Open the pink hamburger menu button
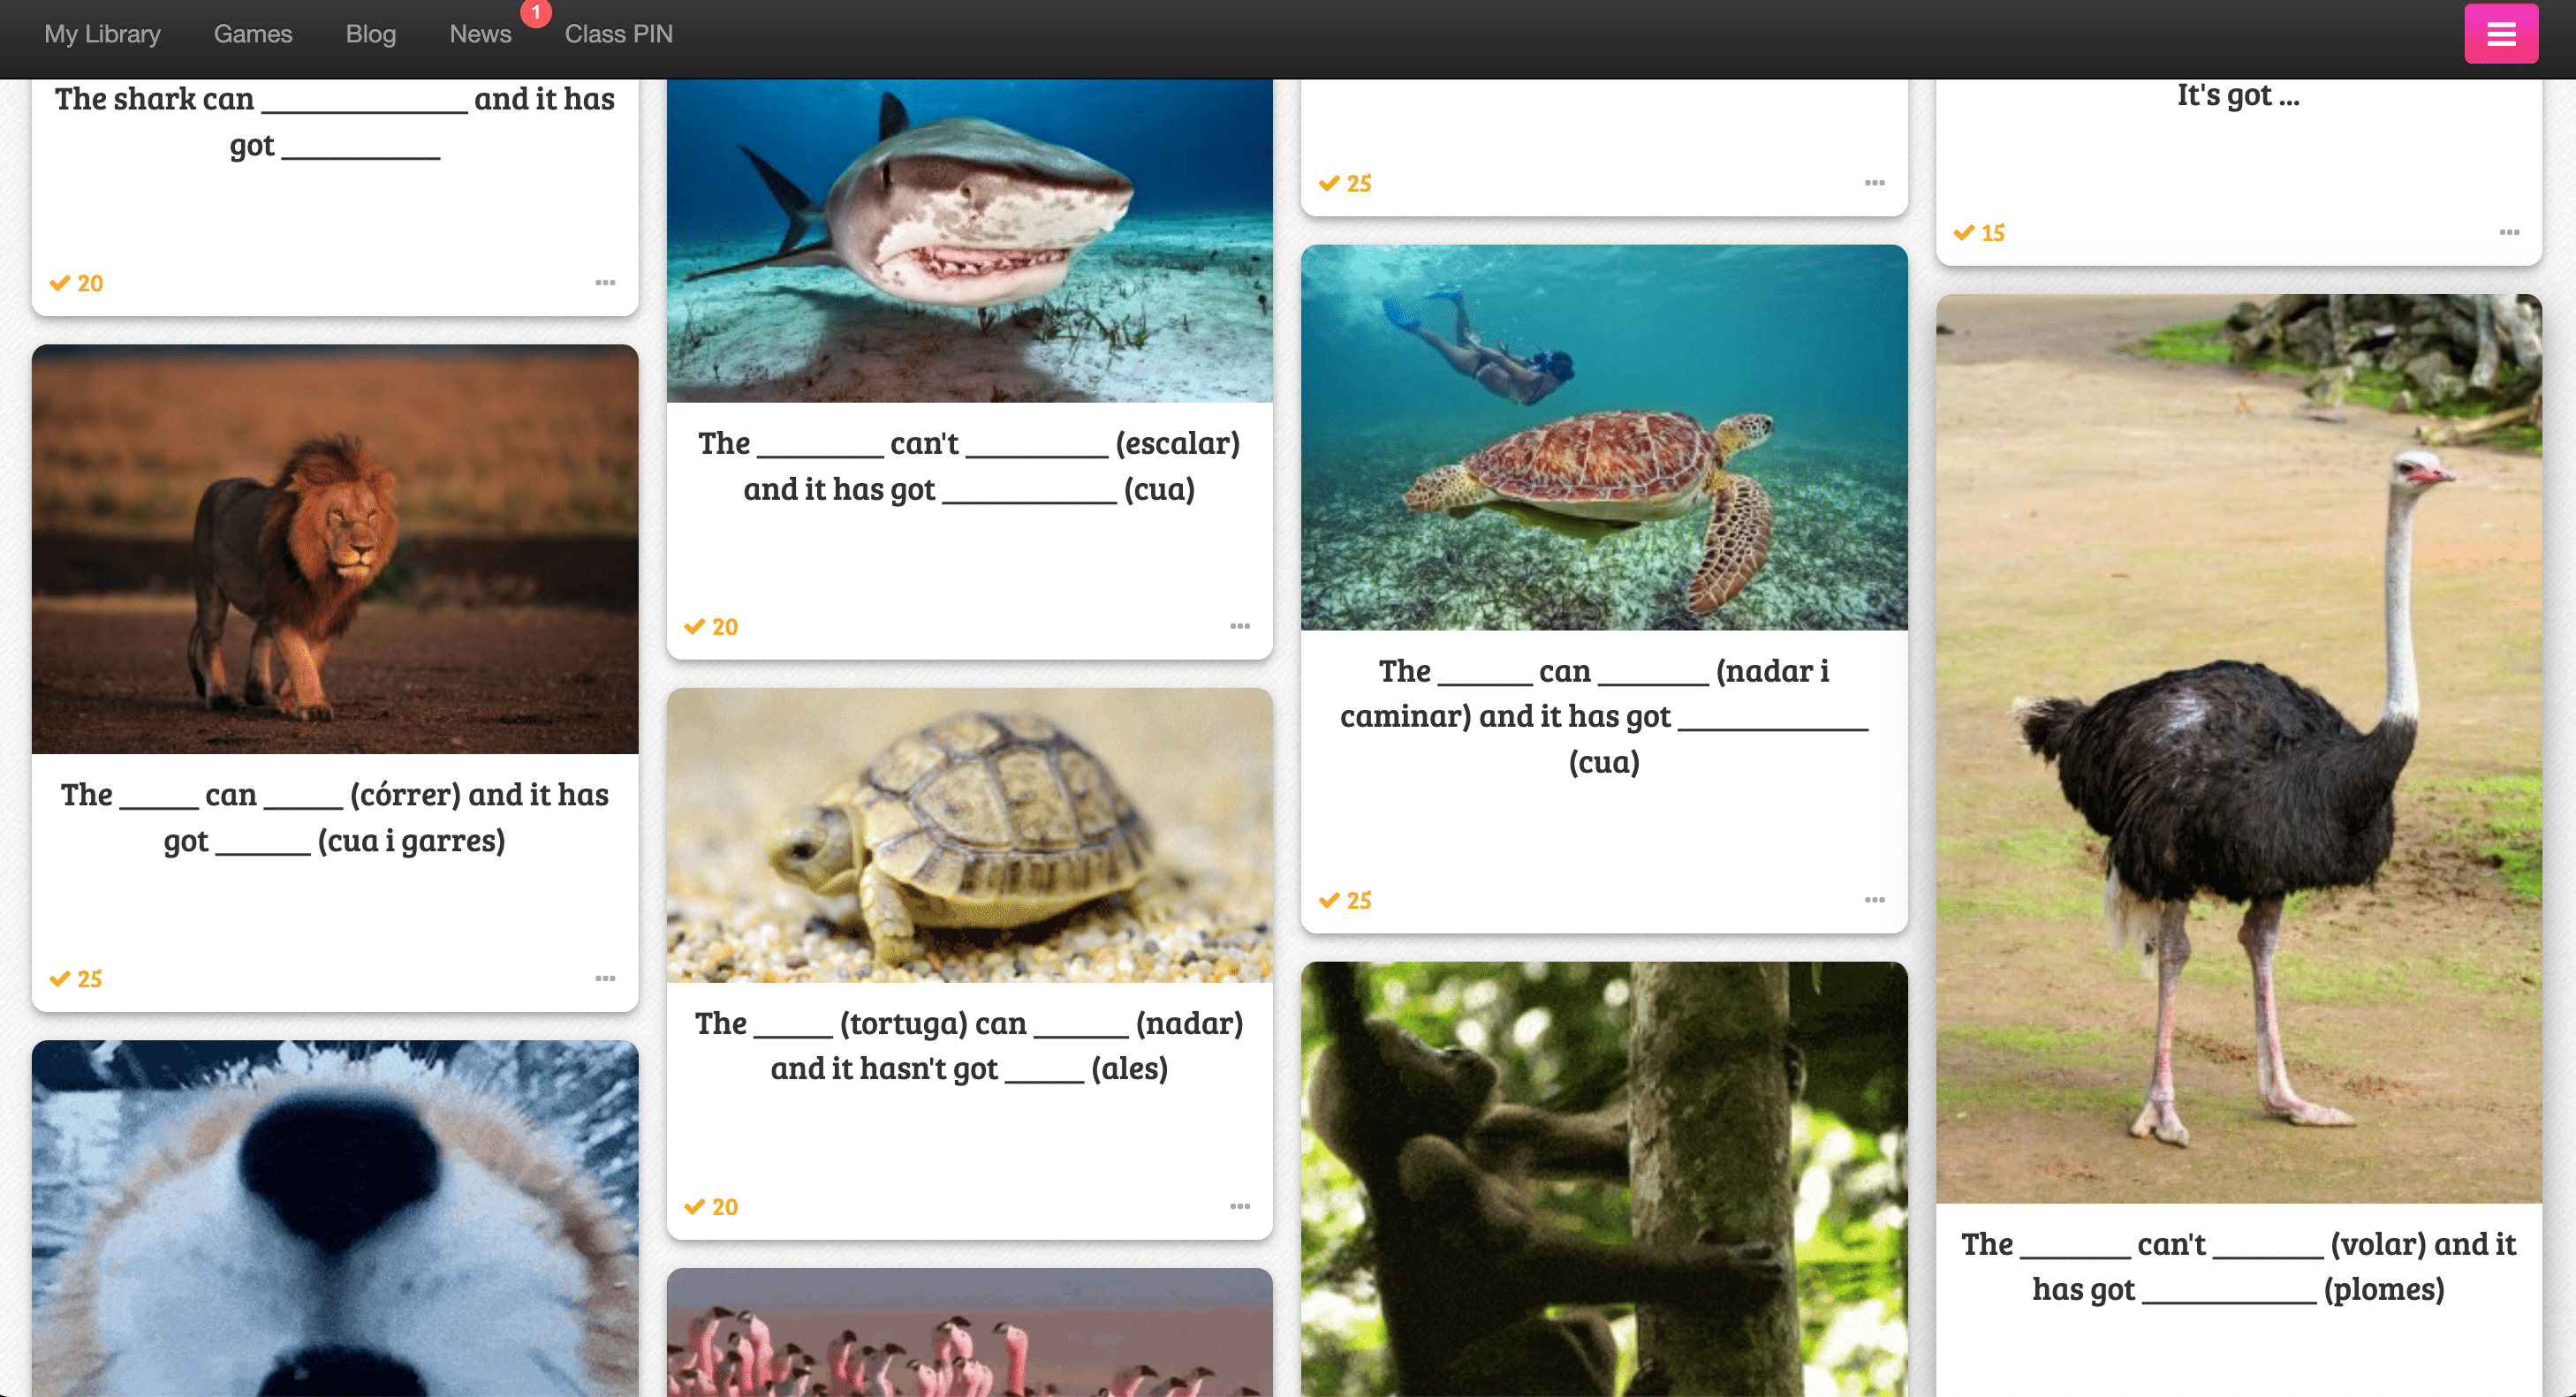 (x=2500, y=34)
